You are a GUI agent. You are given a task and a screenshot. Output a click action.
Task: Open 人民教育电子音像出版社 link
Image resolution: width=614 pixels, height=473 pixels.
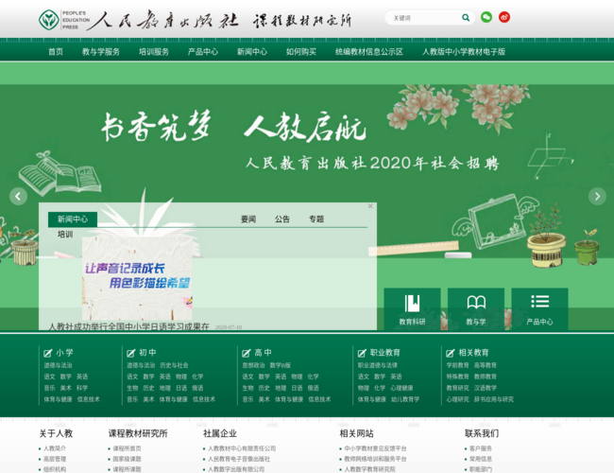239,459
